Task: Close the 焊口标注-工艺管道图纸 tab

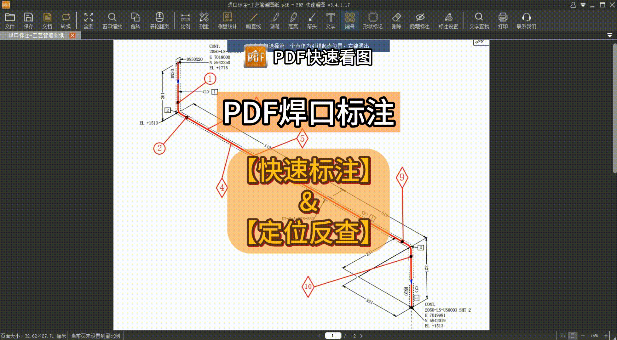Action: (x=72, y=35)
